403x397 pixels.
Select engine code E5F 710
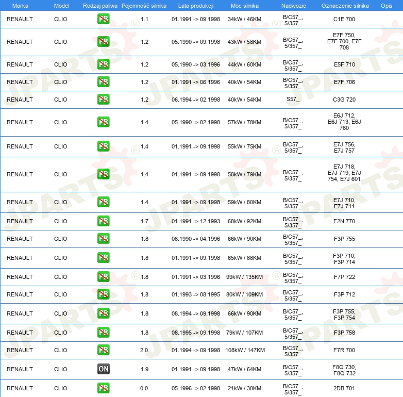344,64
